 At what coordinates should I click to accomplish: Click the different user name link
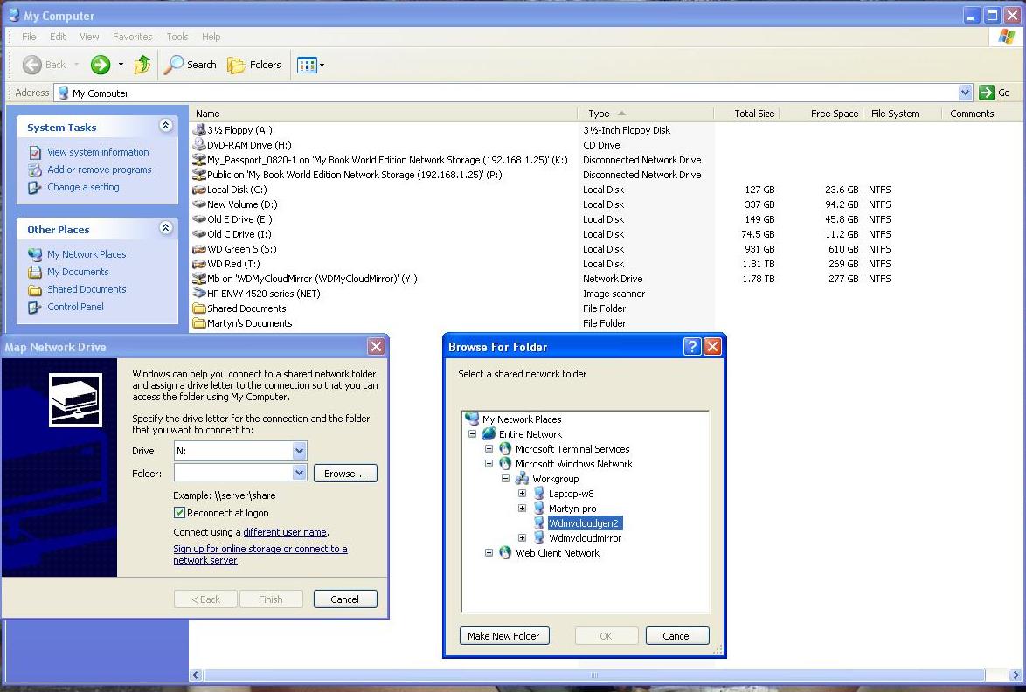point(285,532)
